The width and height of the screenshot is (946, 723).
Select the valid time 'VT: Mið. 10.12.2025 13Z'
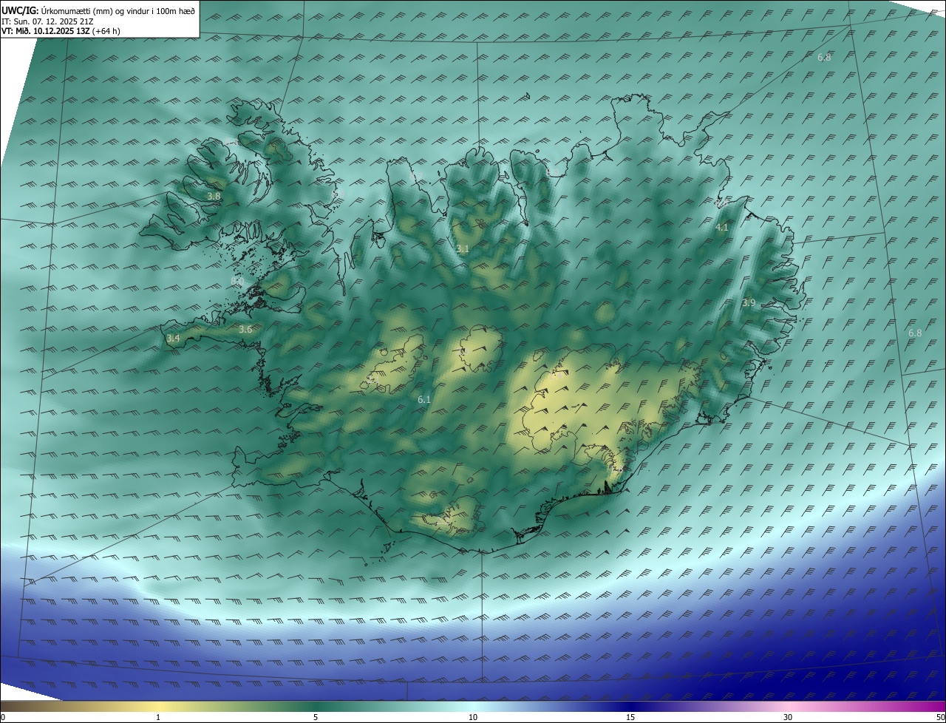[61, 31]
